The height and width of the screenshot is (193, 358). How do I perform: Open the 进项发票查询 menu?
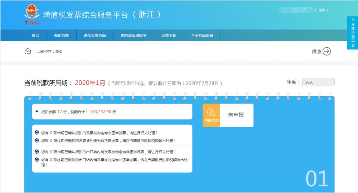pyautogui.click(x=95, y=36)
